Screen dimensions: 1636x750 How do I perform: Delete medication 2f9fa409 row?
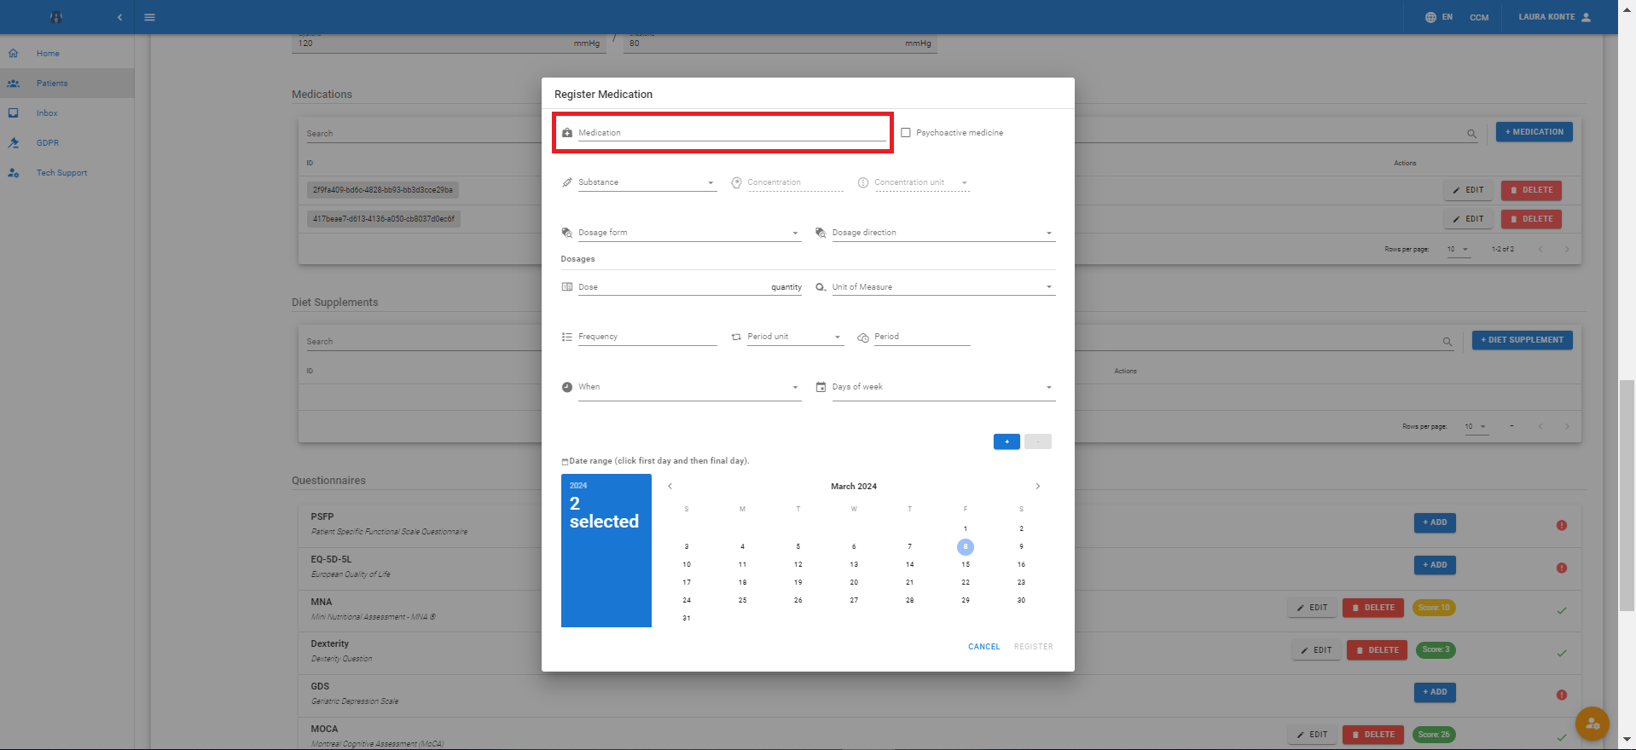pos(1531,190)
